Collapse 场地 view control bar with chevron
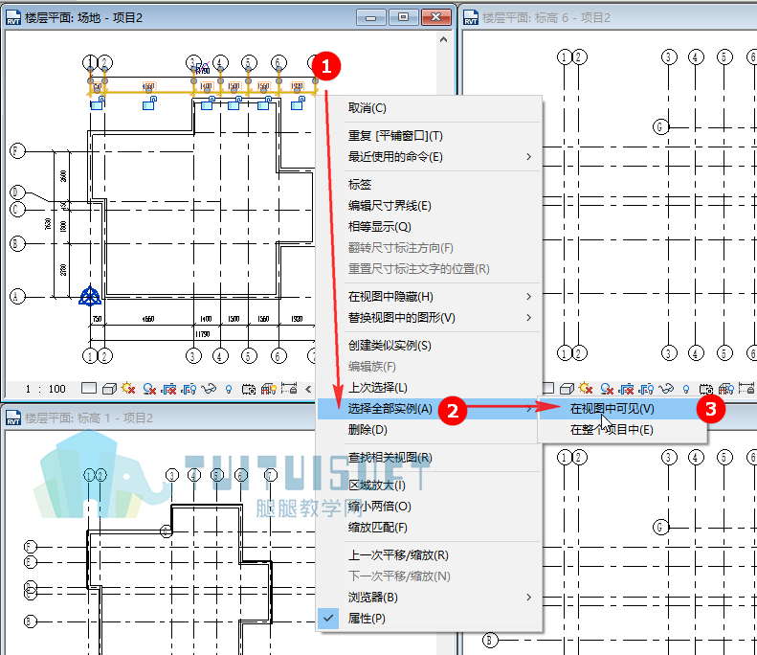This screenshot has height=655, width=757. 308,389
